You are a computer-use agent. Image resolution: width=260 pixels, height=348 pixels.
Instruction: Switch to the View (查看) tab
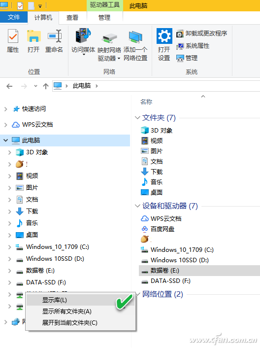72,17
